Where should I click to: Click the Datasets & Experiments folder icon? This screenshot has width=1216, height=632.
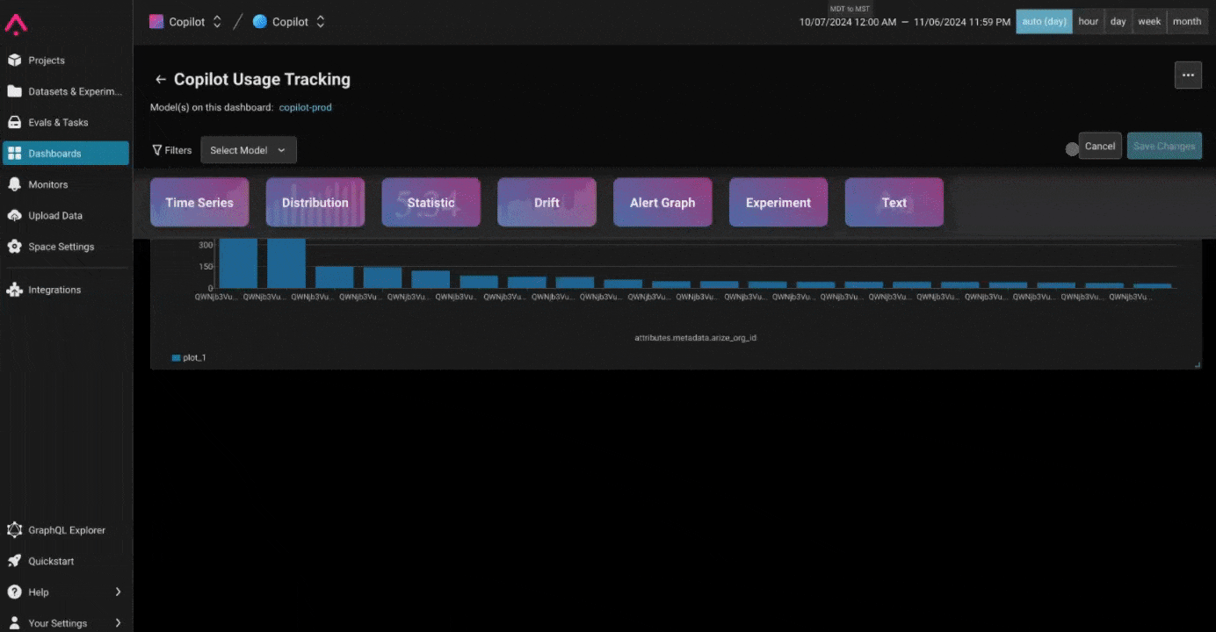pos(14,91)
